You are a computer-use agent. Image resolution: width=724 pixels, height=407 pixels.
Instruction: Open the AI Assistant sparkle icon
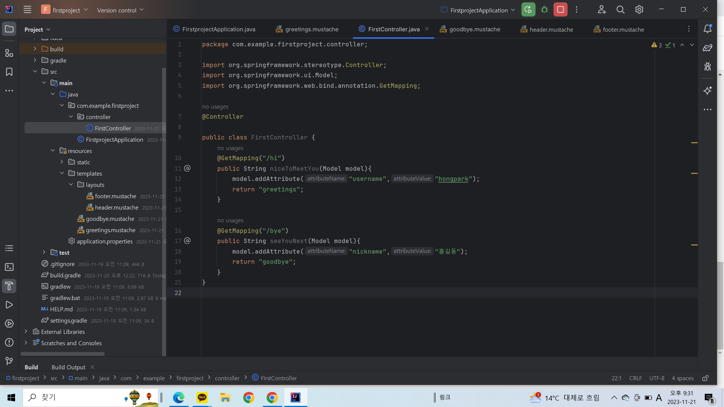pyautogui.click(x=707, y=90)
